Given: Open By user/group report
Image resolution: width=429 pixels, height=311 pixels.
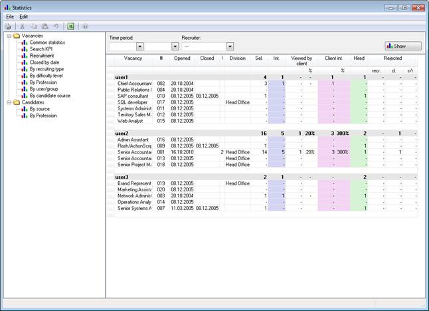Looking at the screenshot, I should (x=44, y=89).
